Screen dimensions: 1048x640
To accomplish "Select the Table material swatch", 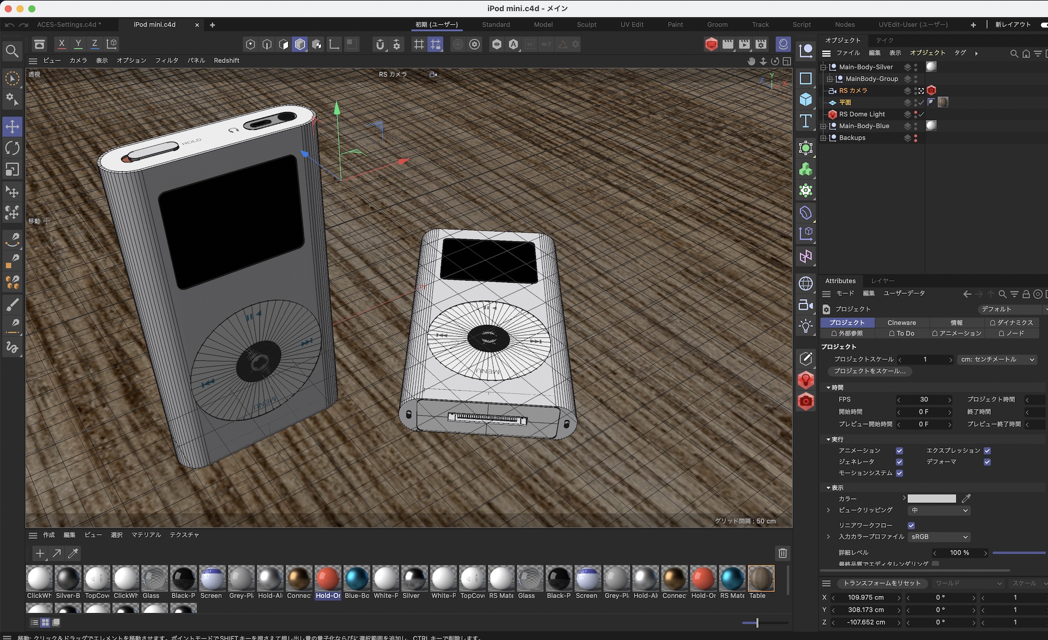I will [761, 579].
